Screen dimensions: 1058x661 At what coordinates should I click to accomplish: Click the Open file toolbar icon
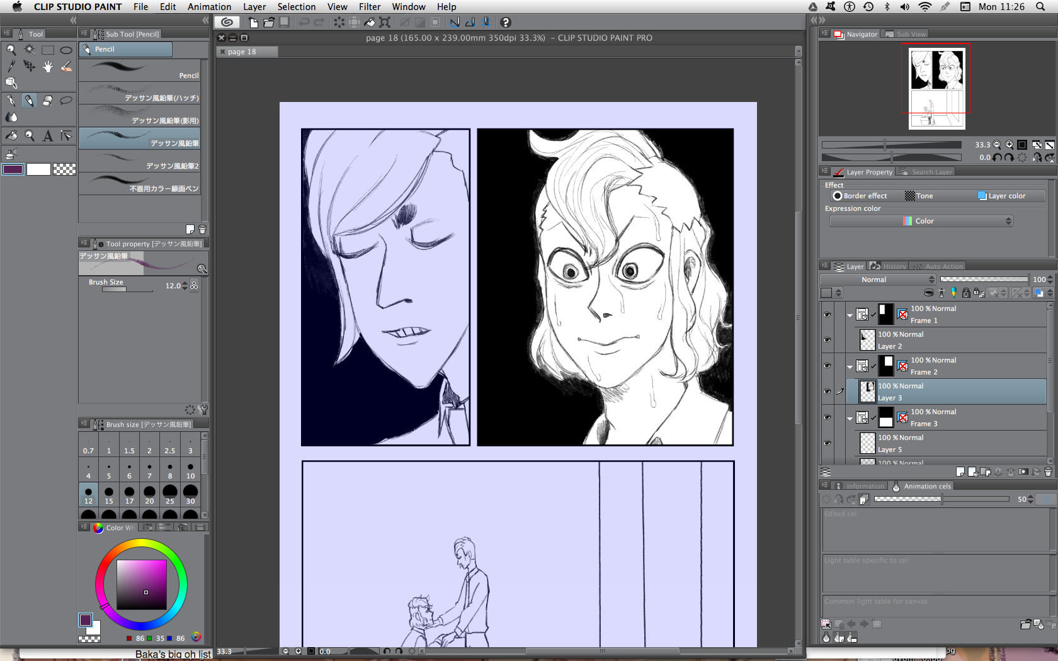(269, 23)
